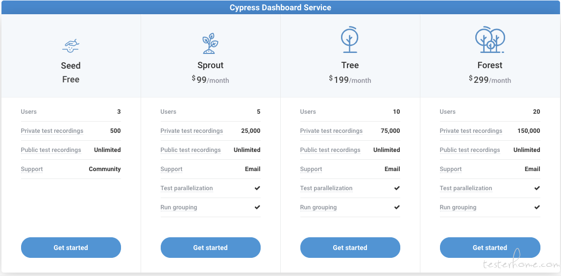Click Sprout's Public test recordings label
Screen dimensions: 561x276
pyautogui.click(x=190, y=150)
